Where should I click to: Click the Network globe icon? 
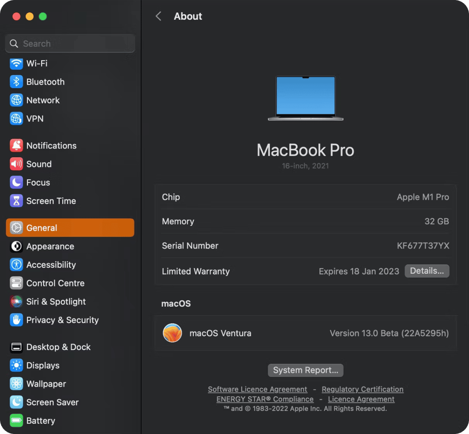(x=16, y=100)
